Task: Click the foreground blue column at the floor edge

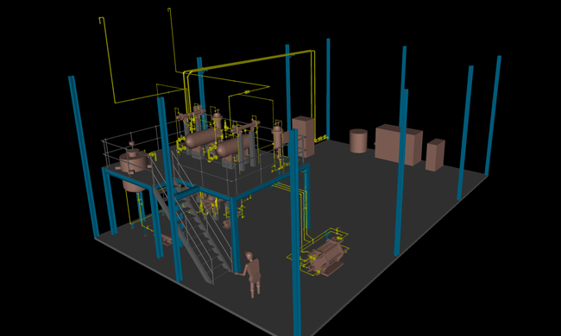Action: 295,232
